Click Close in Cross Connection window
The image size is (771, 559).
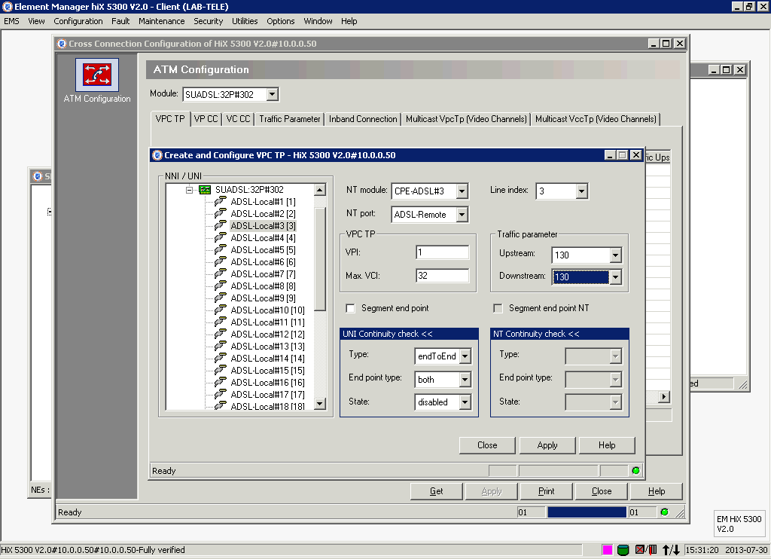602,491
